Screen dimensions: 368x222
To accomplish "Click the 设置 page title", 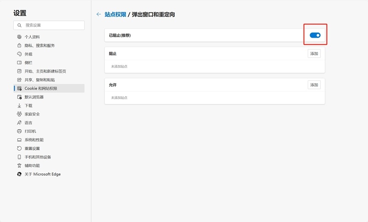I will [x=20, y=13].
